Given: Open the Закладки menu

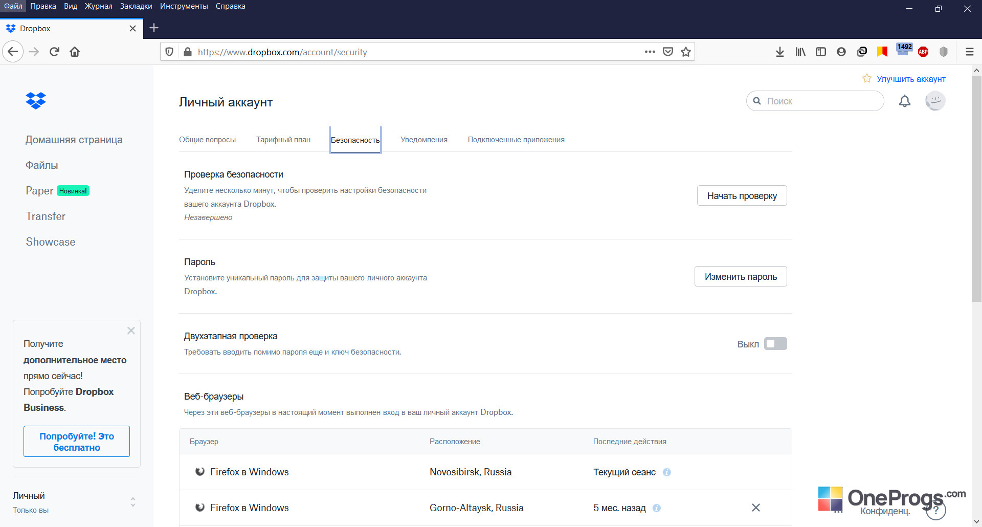Looking at the screenshot, I should point(136,6).
